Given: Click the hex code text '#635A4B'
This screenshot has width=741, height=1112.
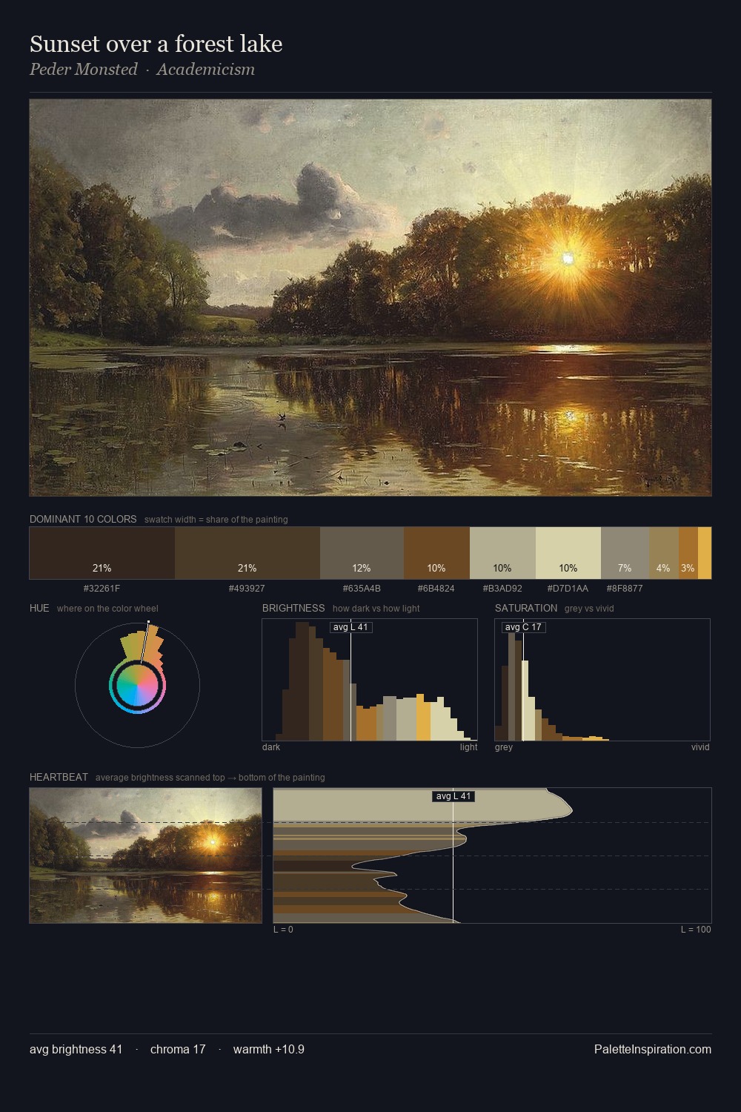Looking at the screenshot, I should (362, 589).
